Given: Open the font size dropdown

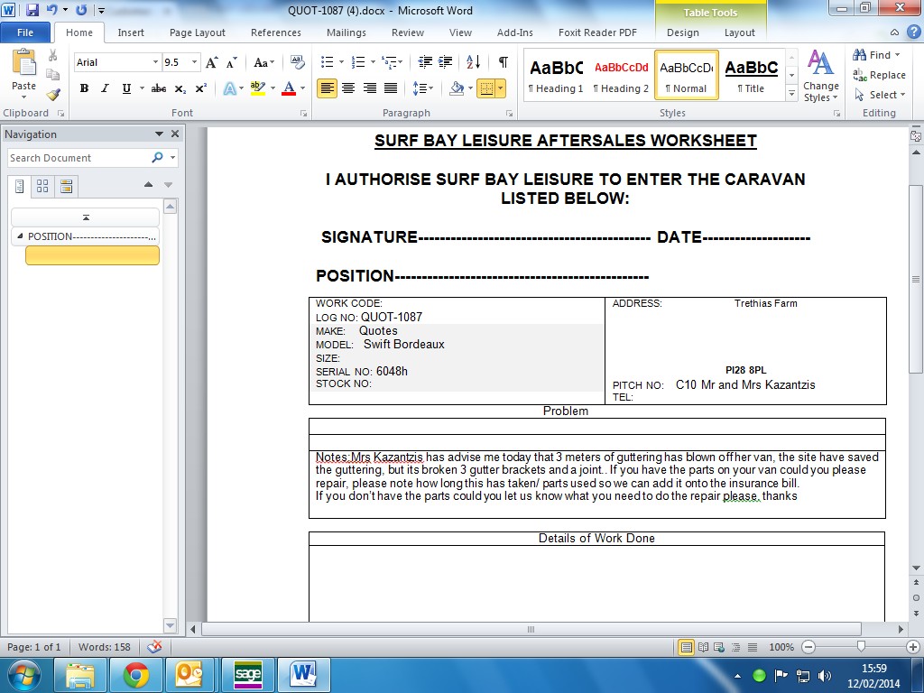Looking at the screenshot, I should tap(195, 63).
